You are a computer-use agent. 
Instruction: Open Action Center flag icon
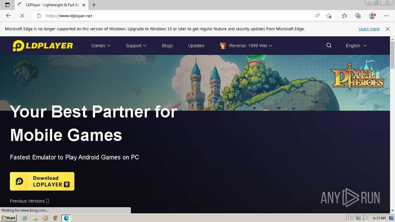[x=366, y=218]
